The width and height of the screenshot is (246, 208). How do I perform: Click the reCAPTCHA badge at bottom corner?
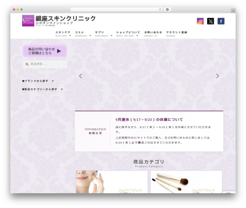(229, 192)
